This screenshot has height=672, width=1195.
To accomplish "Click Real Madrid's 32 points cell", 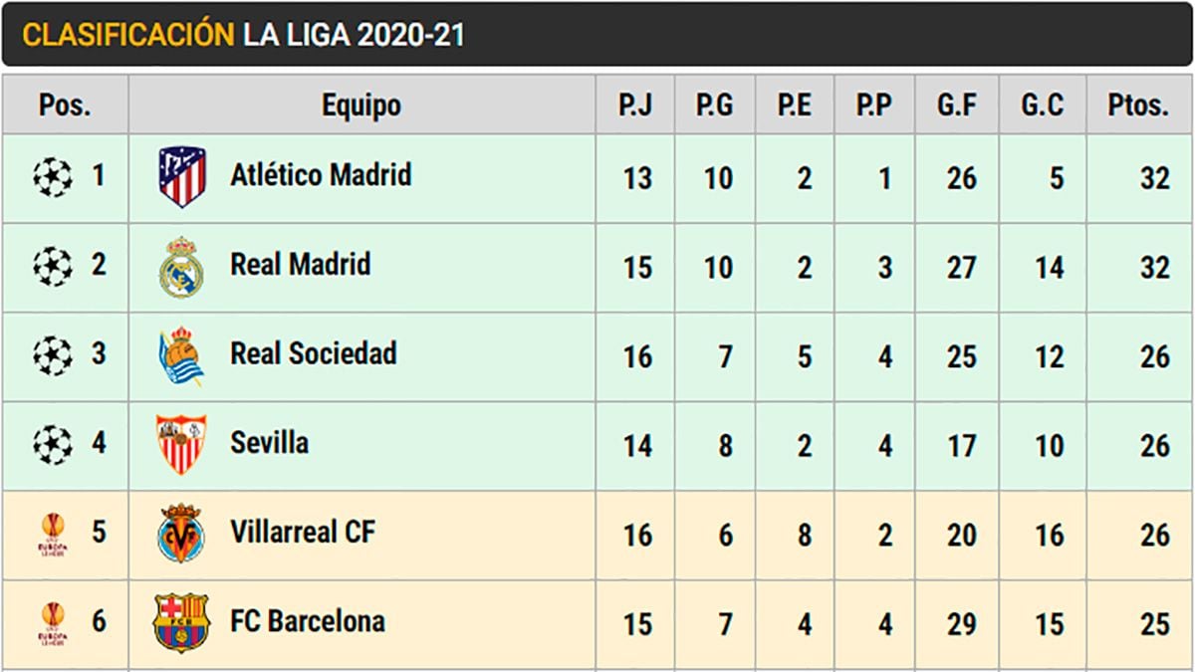I will [1154, 268].
